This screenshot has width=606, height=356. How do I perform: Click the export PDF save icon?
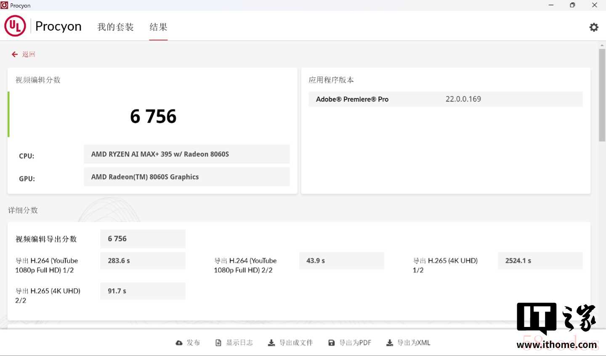(x=332, y=343)
